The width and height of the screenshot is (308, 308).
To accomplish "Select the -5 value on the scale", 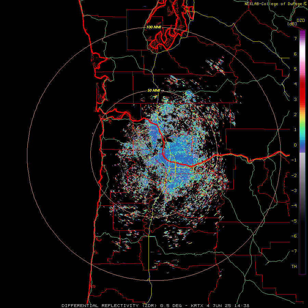I will pyautogui.click(x=294, y=221).
